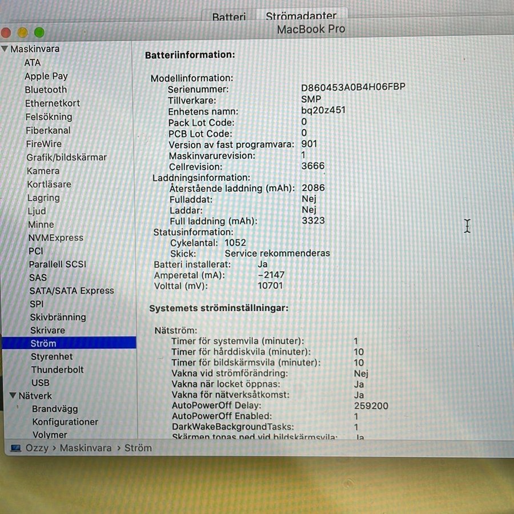514x514 pixels.
Task: Select Apple Pay in the sidebar
Action: click(x=46, y=76)
